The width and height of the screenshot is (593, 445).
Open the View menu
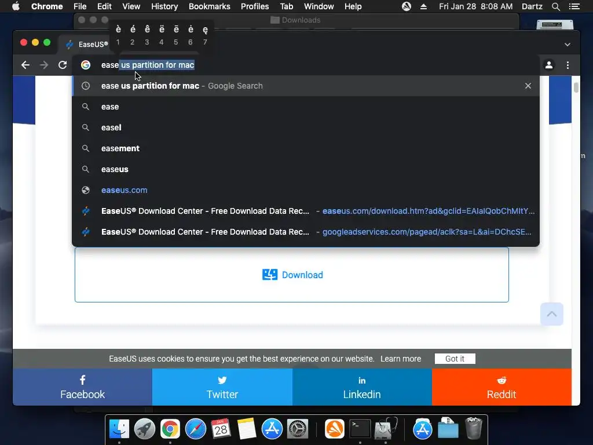pos(131,6)
